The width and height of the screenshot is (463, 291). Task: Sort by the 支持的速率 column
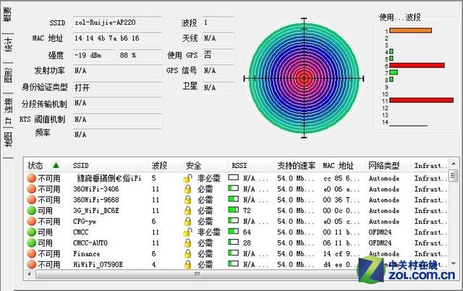click(x=297, y=166)
